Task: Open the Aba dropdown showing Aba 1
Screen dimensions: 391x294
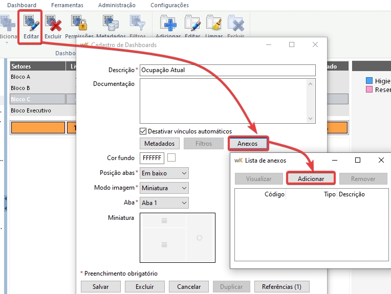Action: click(164, 203)
